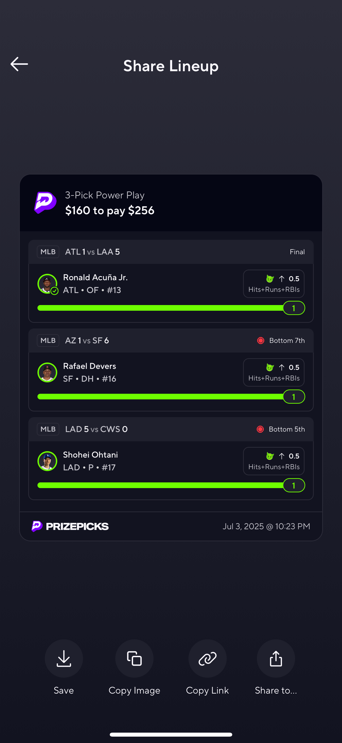The image size is (342, 743).
Task: Tap the demon icon on Ohtani's pick
Action: (x=270, y=456)
